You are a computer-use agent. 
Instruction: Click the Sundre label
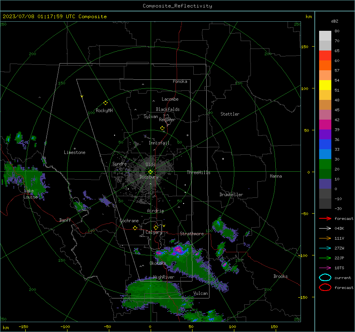[x=120, y=163]
